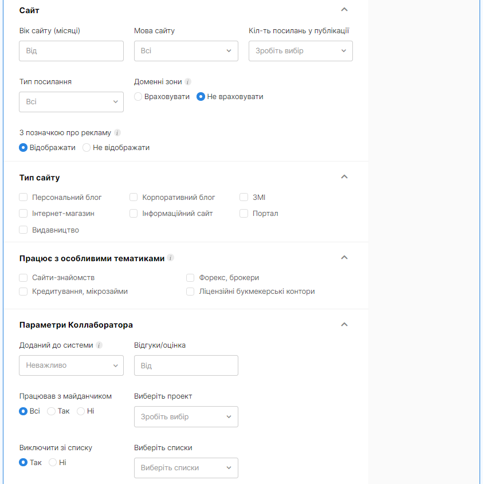Click info icon beside З позначкою про рекламу
Viewport: 483px width, 484px height.
tap(117, 133)
